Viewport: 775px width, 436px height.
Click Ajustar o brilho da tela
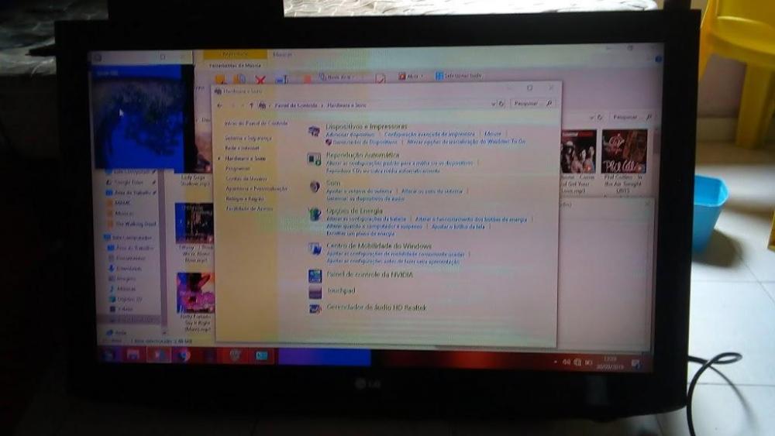click(x=458, y=227)
